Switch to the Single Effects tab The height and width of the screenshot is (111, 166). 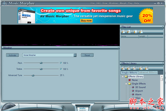coord(130,73)
